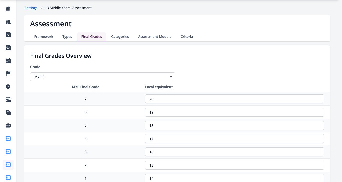Viewport: 342px width, 182px height.
Task: Open the calendar icon in sidebar
Action: (8, 61)
